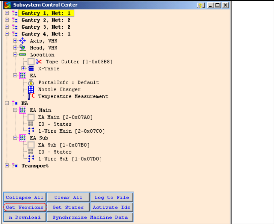The height and width of the screenshot is (224, 274).
Task: Expand the Transport node
Action: pyautogui.click(x=7, y=166)
